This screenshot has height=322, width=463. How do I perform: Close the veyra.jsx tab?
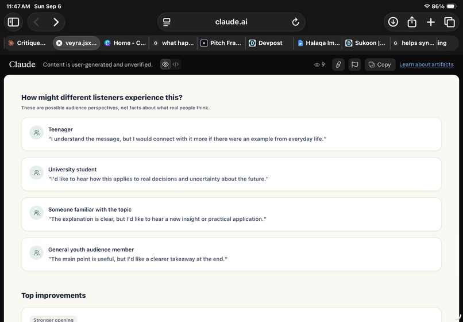coord(59,43)
